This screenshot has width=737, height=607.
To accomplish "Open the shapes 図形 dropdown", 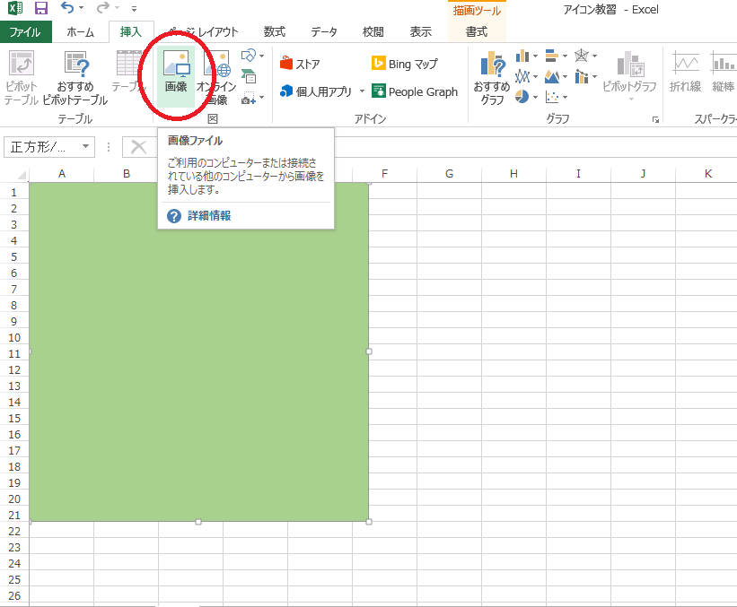I will coord(248,56).
